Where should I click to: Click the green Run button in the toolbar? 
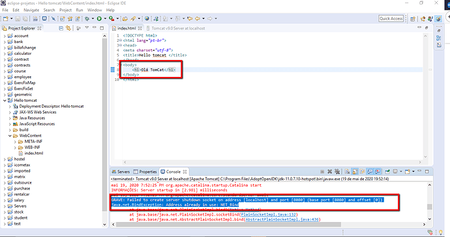pos(99,19)
